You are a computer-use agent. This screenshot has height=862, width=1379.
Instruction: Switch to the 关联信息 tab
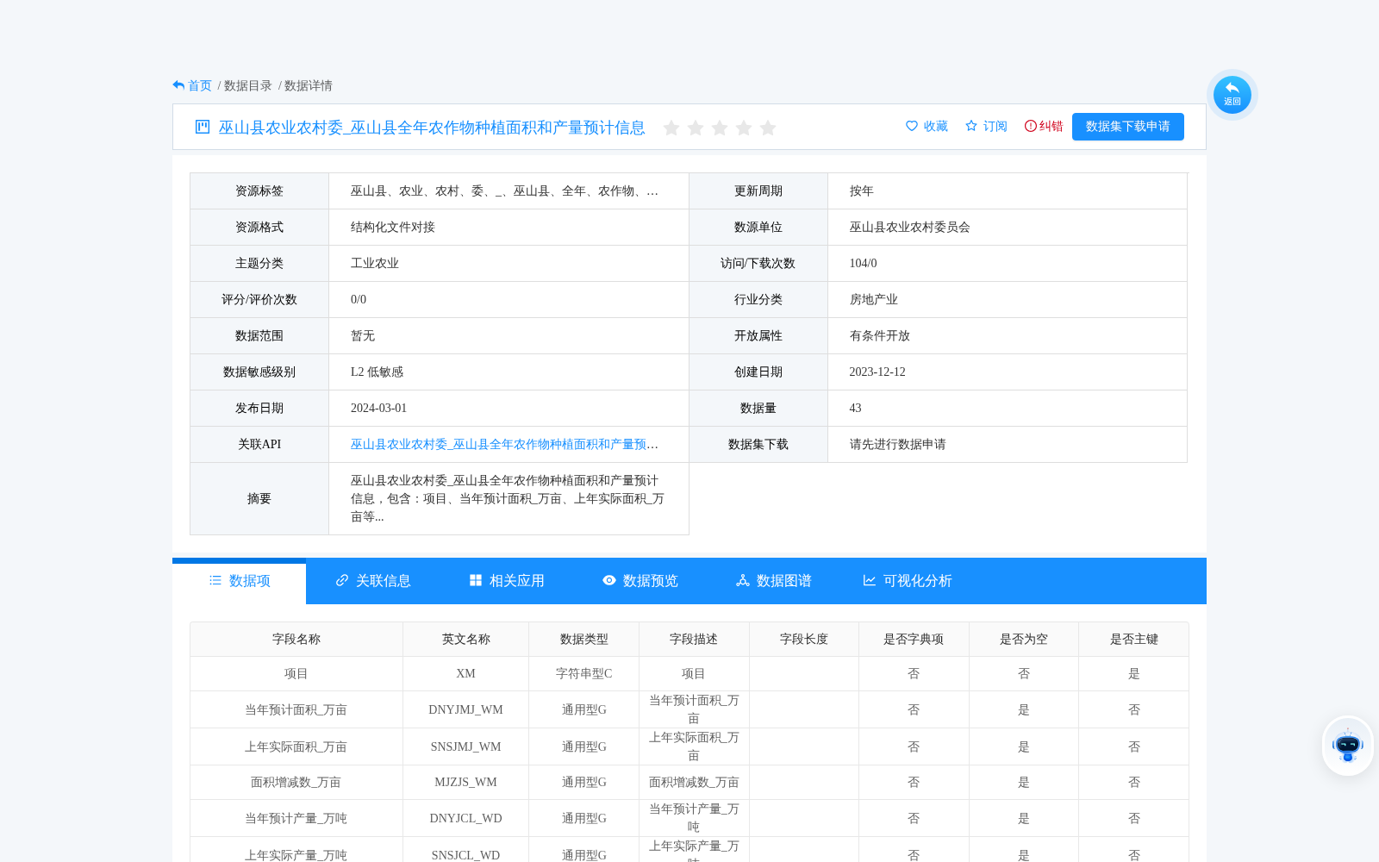[372, 581]
